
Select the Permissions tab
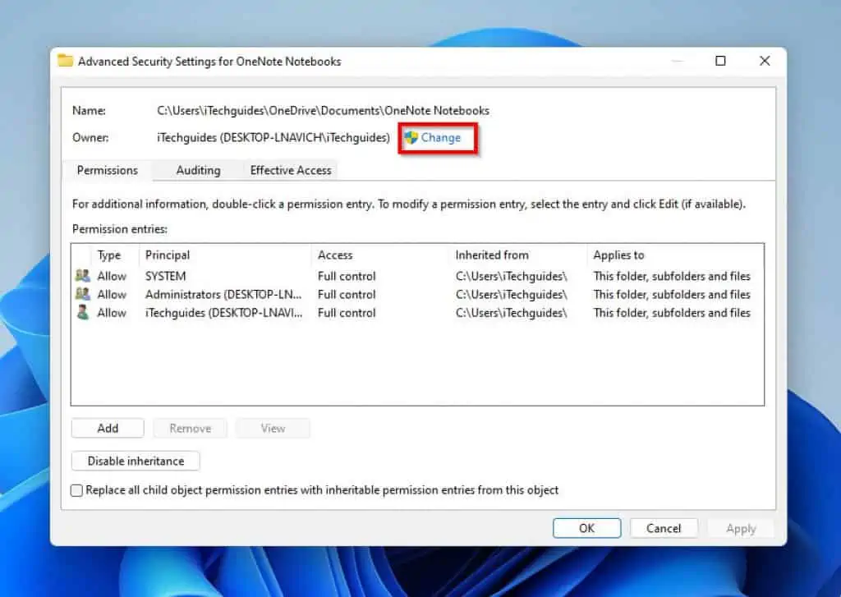tap(107, 170)
